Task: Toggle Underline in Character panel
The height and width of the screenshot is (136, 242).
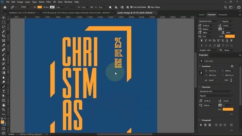Action: [x=227, y=41]
